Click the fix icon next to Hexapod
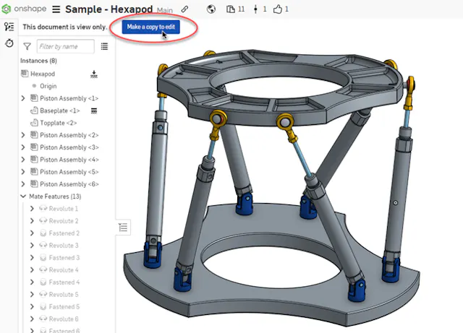The image size is (463, 333). click(94, 74)
